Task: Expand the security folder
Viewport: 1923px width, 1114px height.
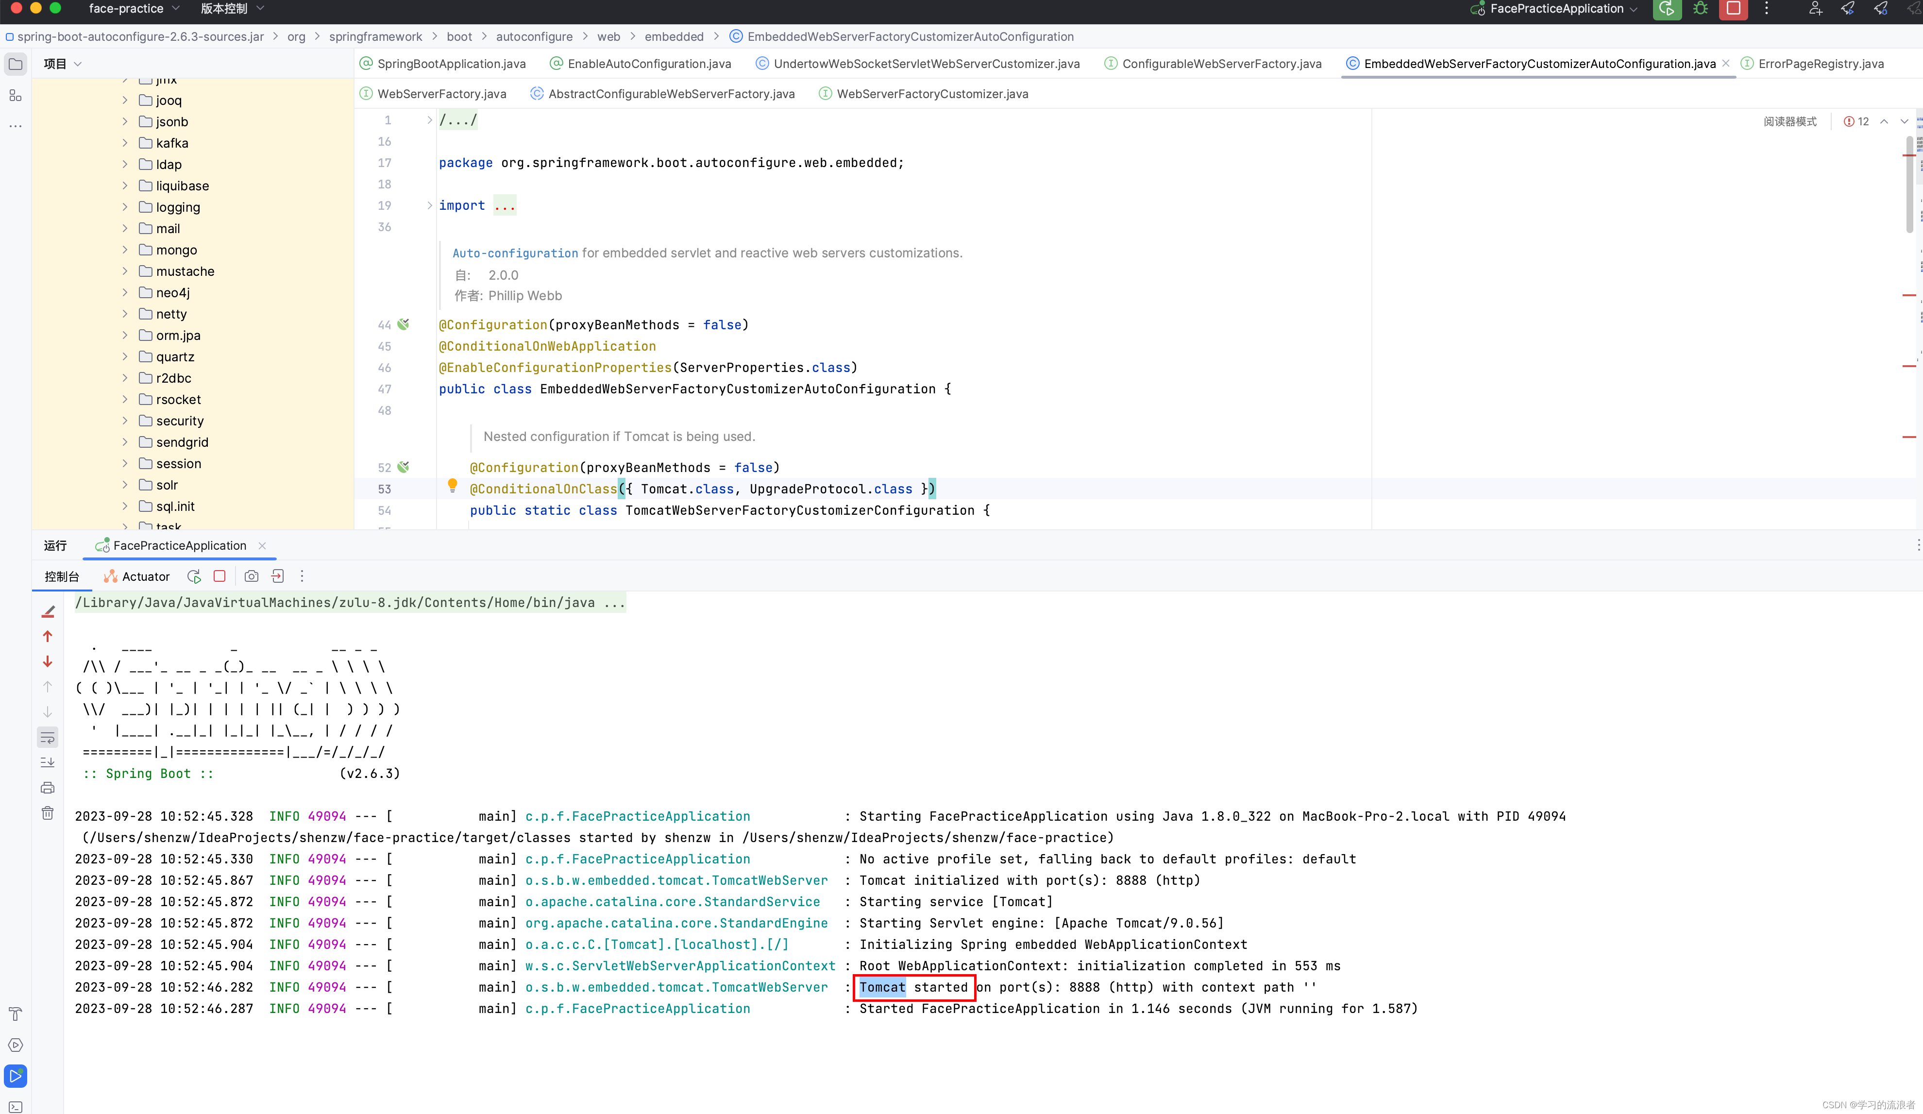Action: (125, 421)
